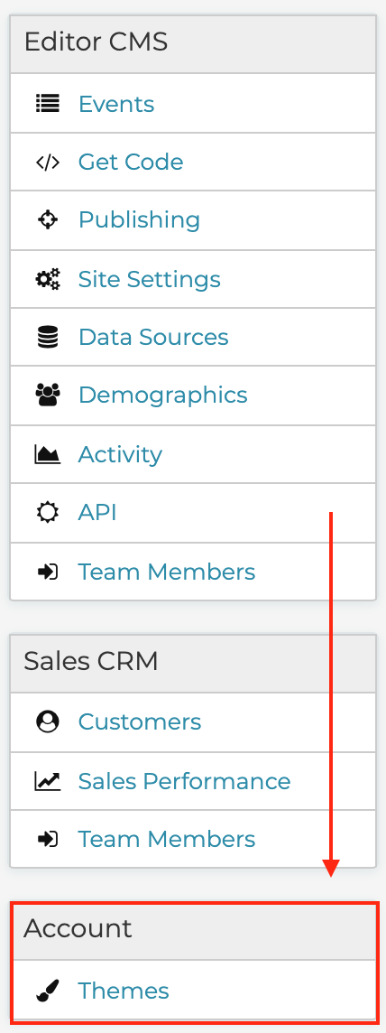Screen dimensions: 386x1033
Task: Click the Demographics people icon
Action: pyautogui.click(x=47, y=396)
